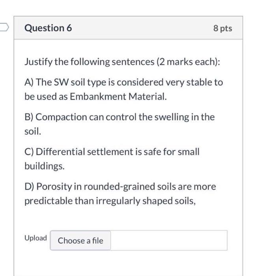The width and height of the screenshot is (258, 276).
Task: Click the Upload label
Action: point(36,238)
